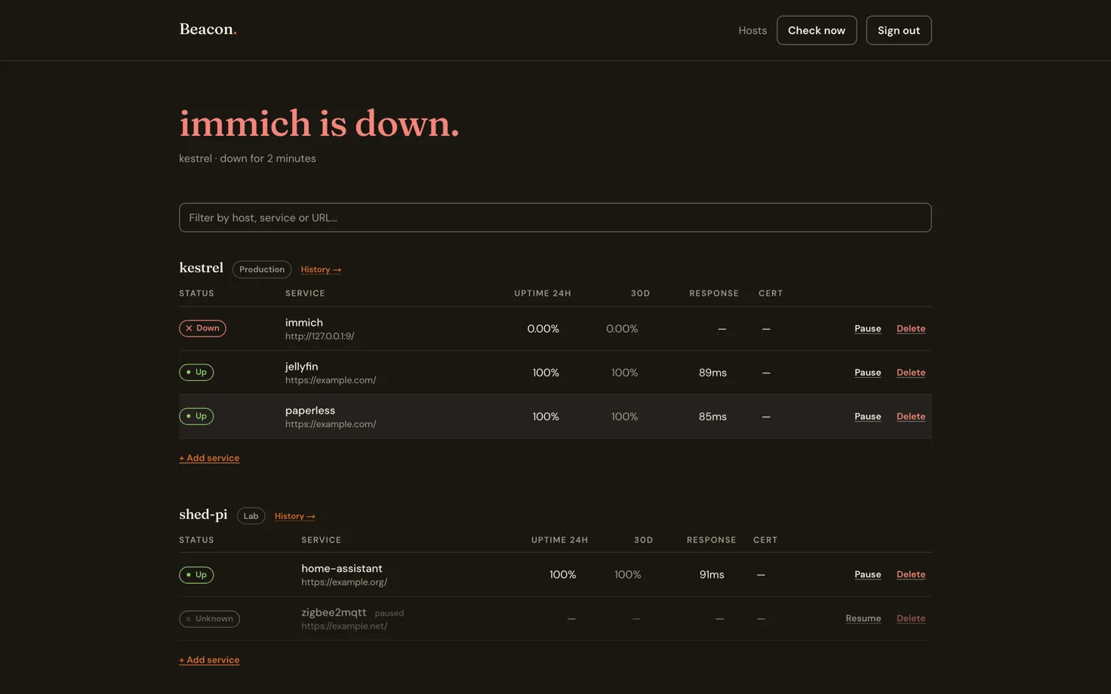This screenshot has height=694, width=1111.
Task: Delete the jellyfin service
Action: [x=911, y=372]
